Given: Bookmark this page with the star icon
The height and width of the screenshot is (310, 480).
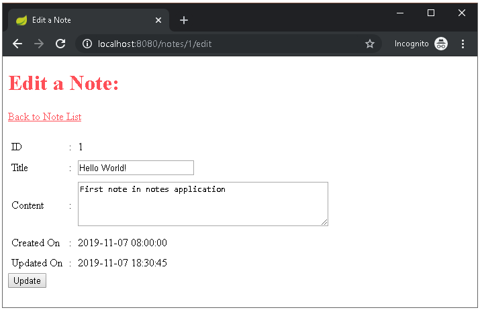Looking at the screenshot, I should pyautogui.click(x=370, y=44).
